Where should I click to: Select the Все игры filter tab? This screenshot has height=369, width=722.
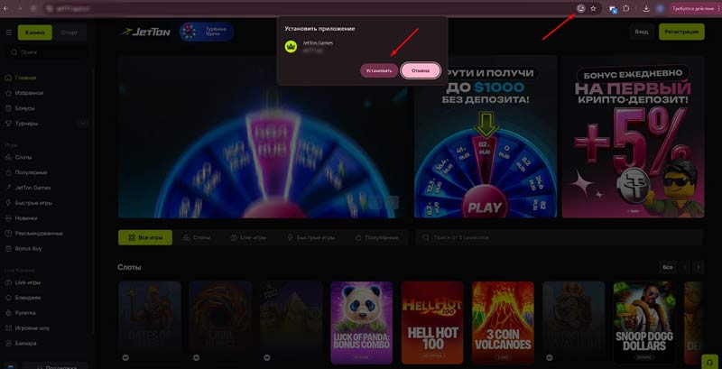tap(145, 238)
